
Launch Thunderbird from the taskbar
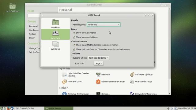(12, 108)
